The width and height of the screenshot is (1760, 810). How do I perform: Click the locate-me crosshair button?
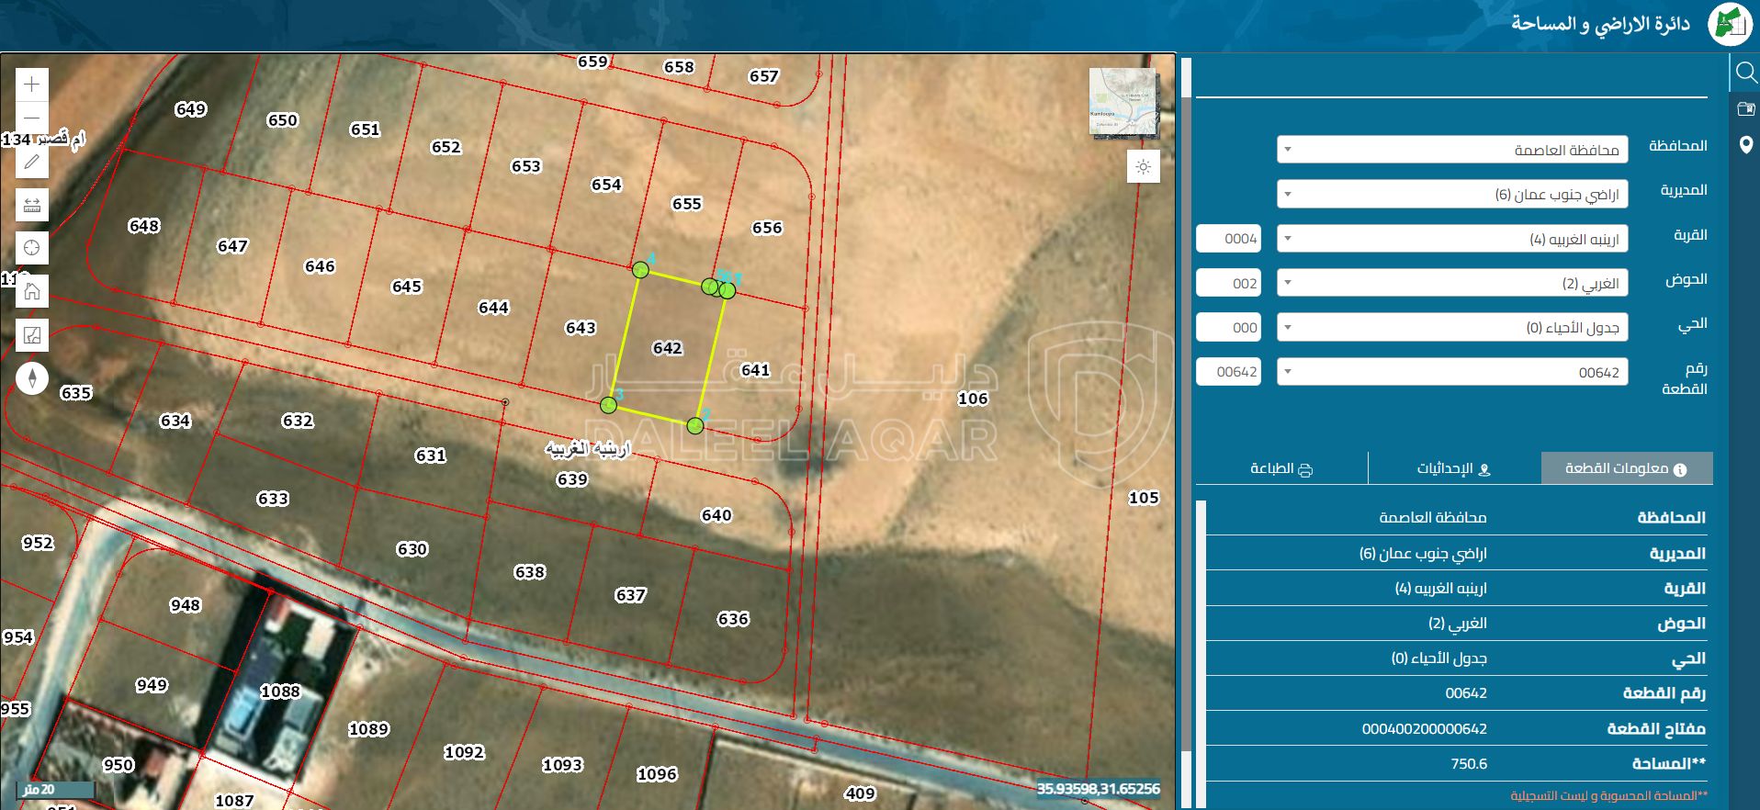(32, 248)
